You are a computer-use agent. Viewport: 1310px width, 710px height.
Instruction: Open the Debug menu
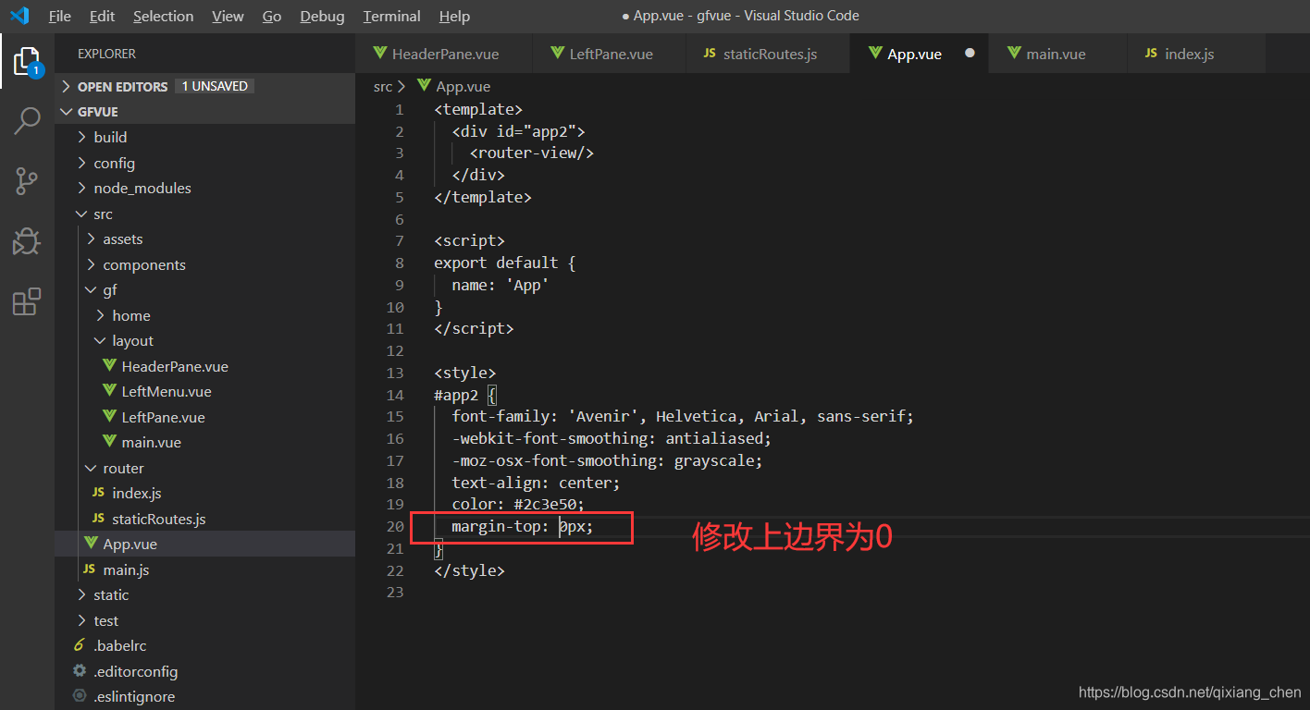tap(322, 16)
